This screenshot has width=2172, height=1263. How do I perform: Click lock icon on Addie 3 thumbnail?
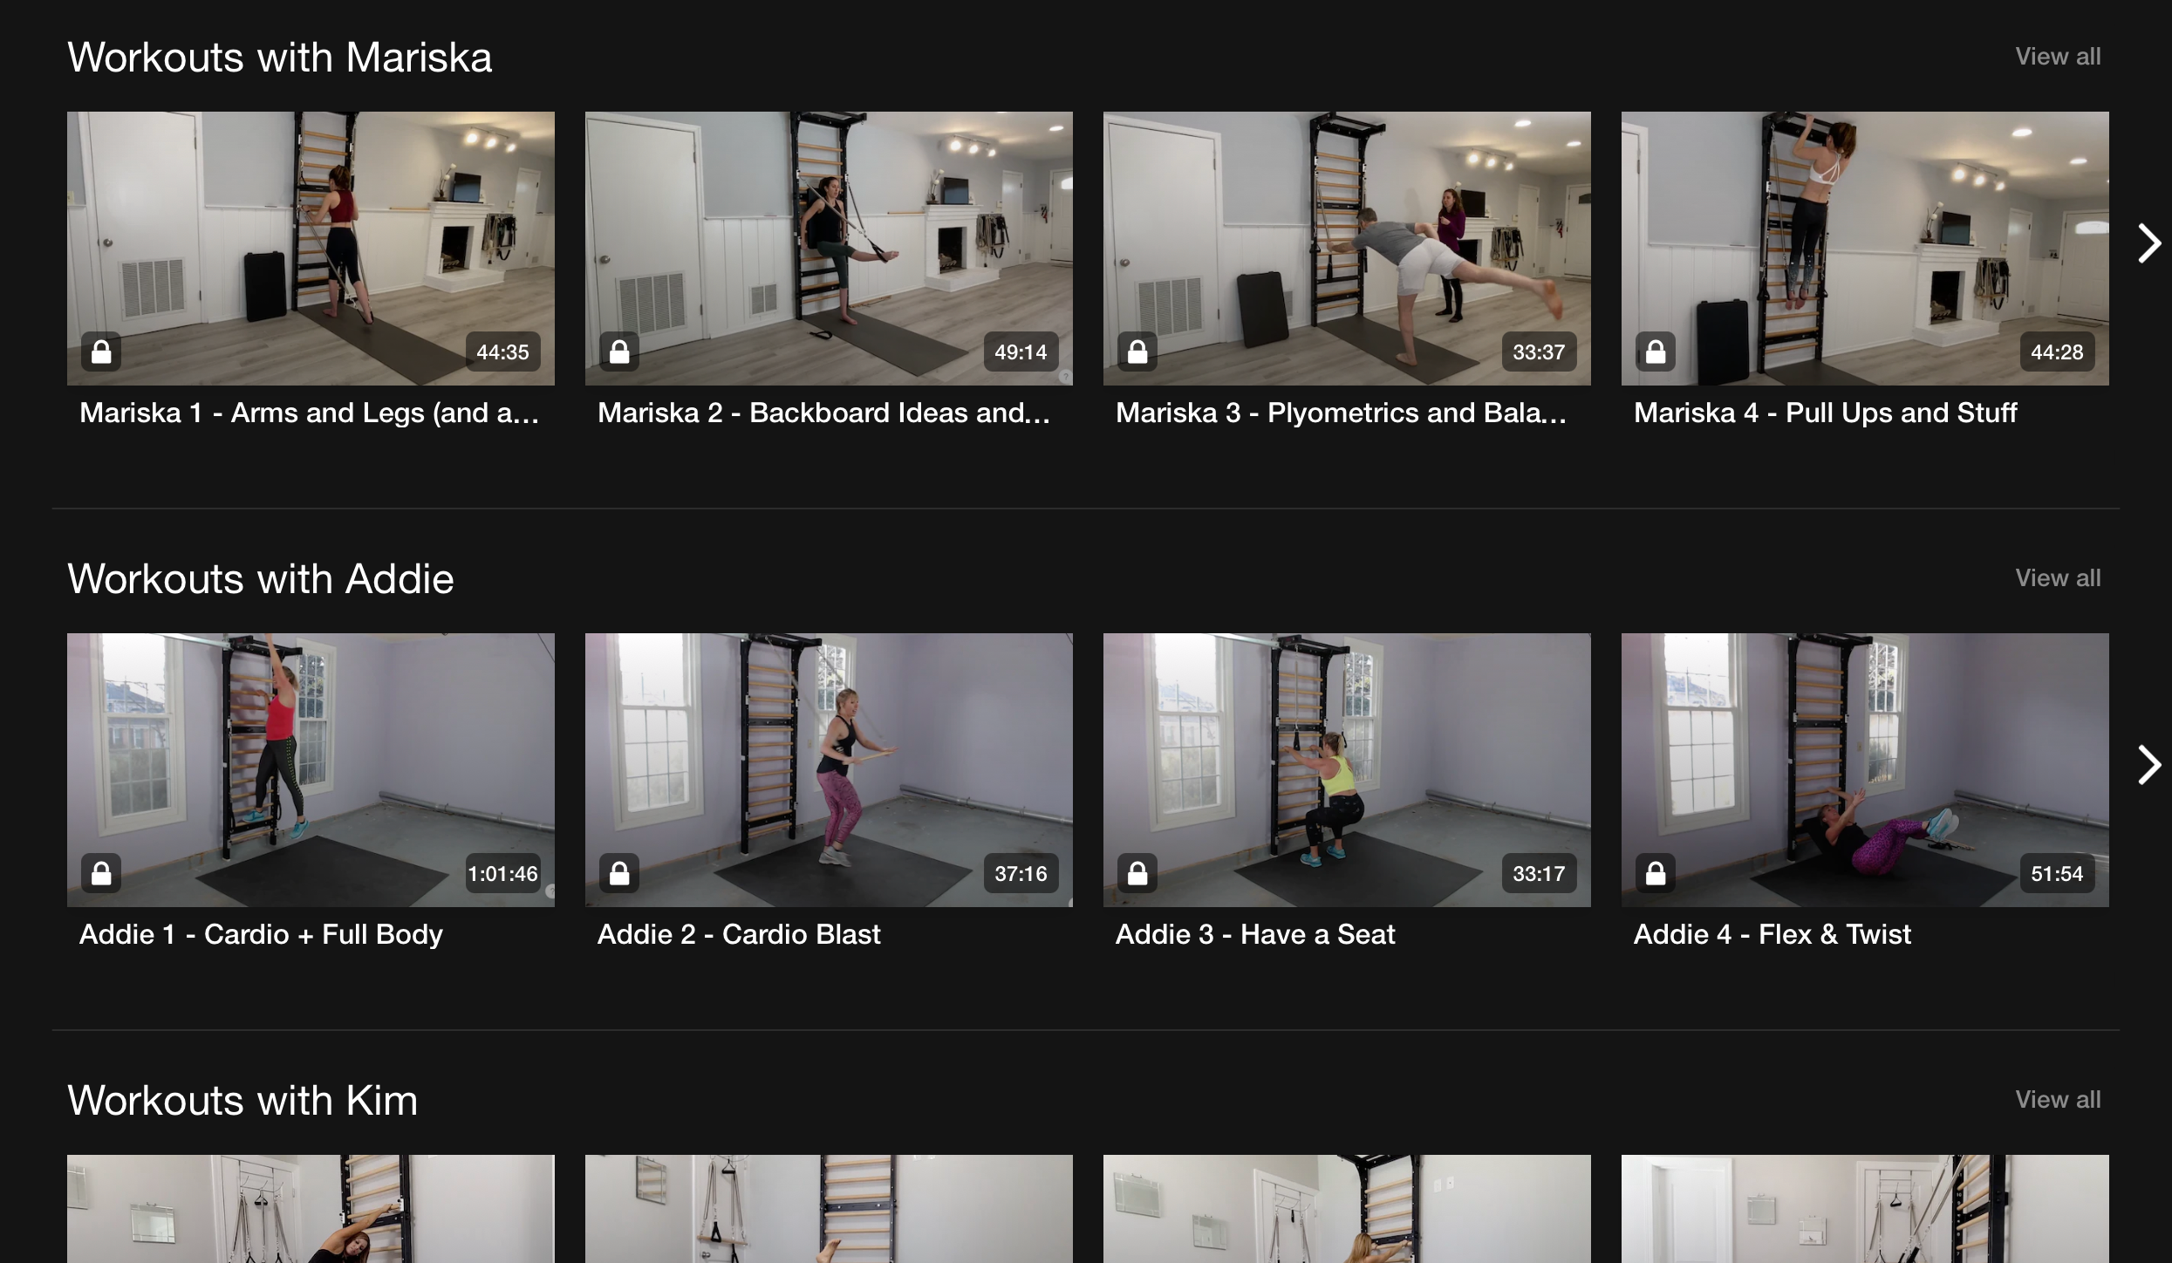1137,873
